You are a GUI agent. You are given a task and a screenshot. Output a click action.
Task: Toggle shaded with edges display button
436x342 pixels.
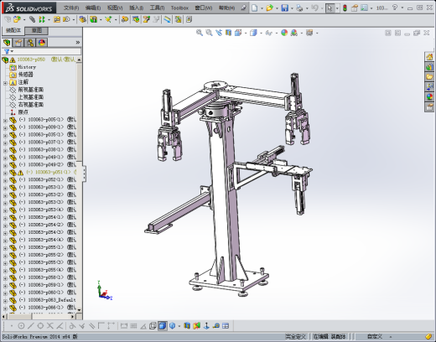[162, 326]
